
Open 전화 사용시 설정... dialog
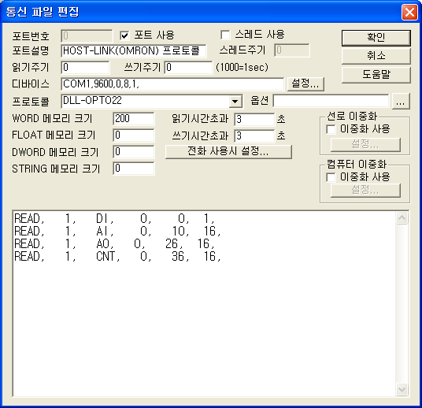pyautogui.click(x=228, y=151)
